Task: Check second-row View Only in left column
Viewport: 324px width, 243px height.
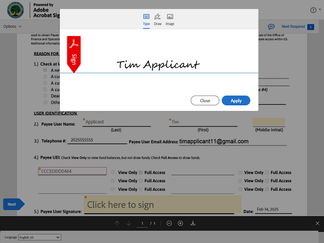Action: point(113,181)
